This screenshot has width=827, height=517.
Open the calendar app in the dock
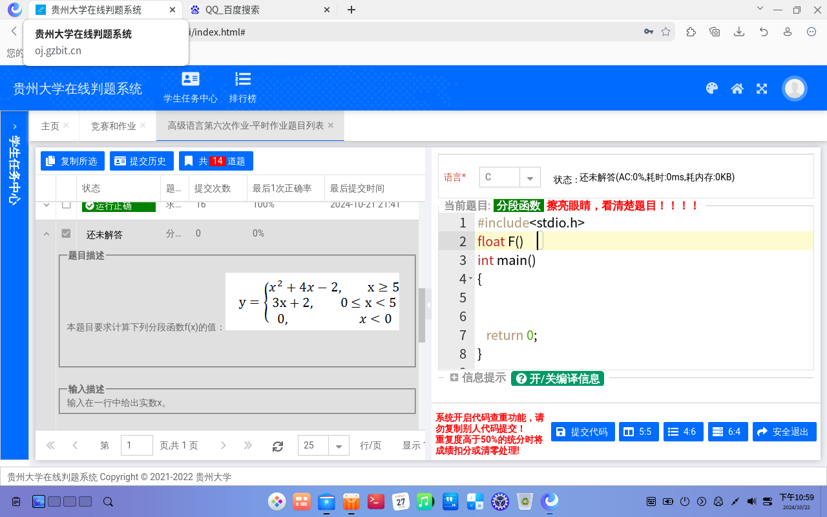tap(401, 501)
